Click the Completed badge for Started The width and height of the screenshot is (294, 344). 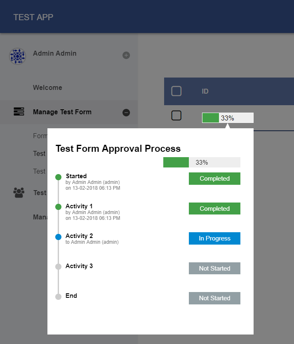[x=214, y=179]
